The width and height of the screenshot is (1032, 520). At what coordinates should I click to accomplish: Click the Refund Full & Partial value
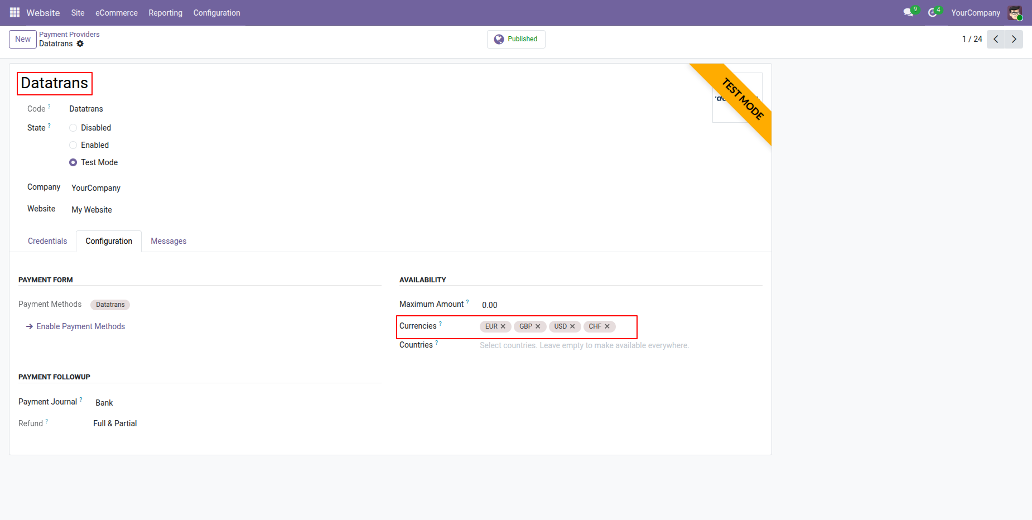point(115,423)
